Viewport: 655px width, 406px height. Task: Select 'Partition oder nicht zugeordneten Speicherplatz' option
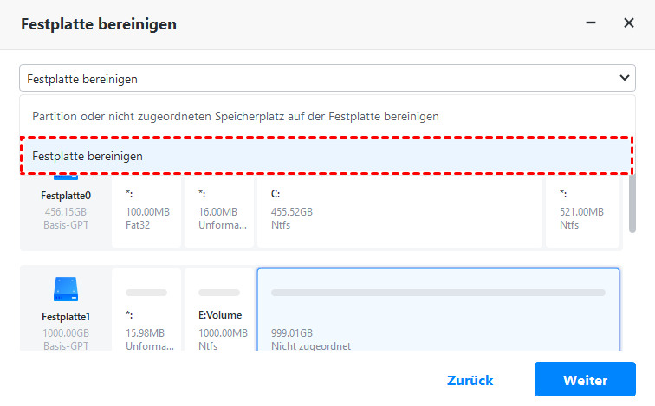tap(236, 115)
